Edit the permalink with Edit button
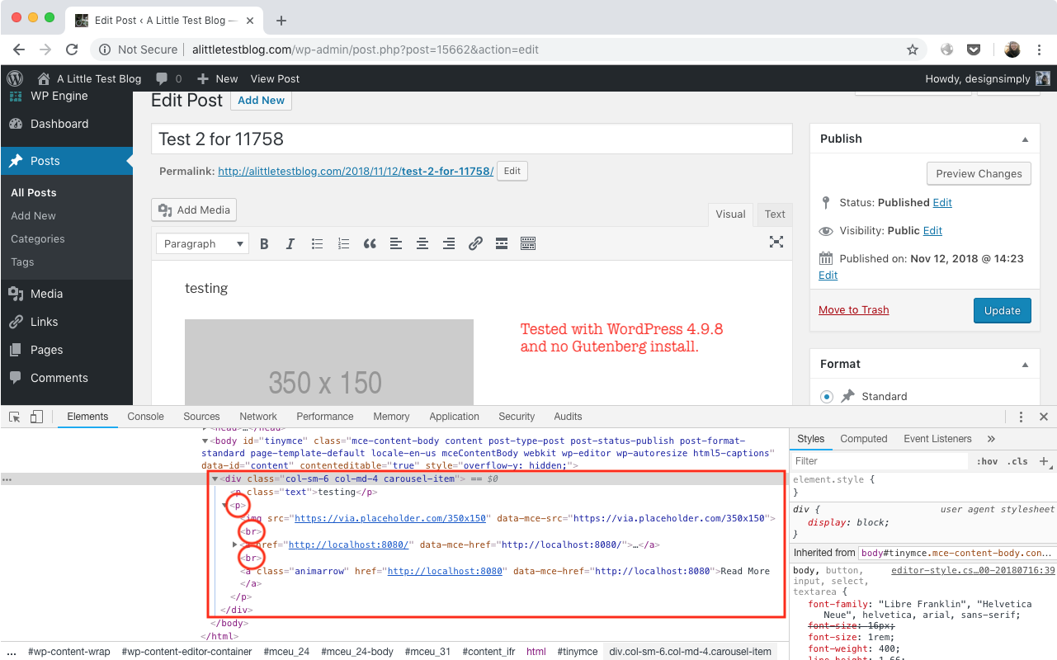This screenshot has width=1057, height=660. [512, 171]
